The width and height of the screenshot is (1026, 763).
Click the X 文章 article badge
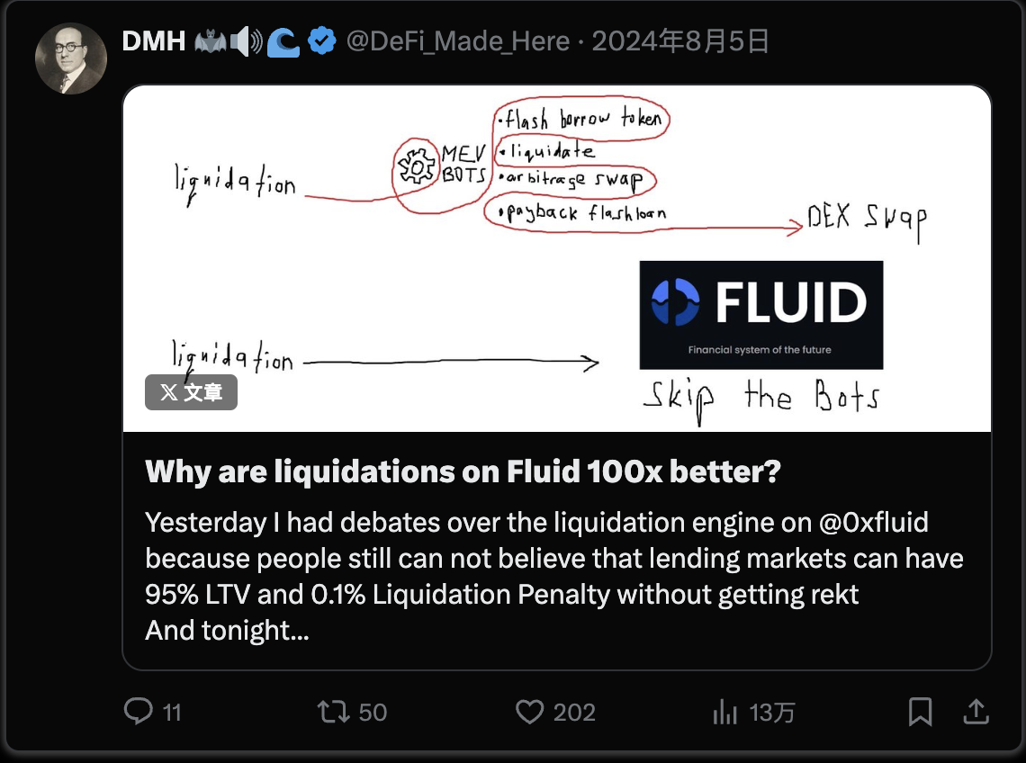[x=191, y=392]
